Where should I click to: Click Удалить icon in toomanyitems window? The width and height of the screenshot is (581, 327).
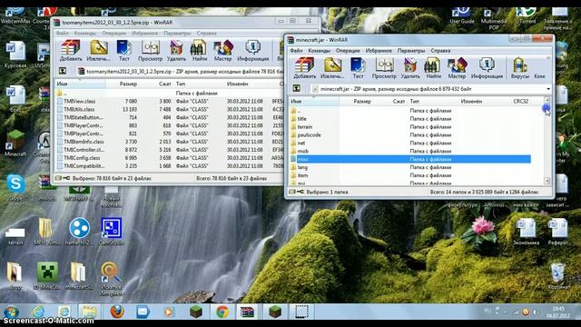pyautogui.click(x=176, y=51)
